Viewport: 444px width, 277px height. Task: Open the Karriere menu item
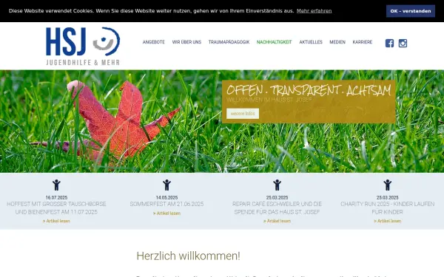coord(362,42)
